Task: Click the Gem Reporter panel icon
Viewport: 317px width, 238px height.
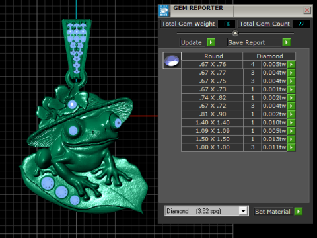Action: pyautogui.click(x=164, y=11)
